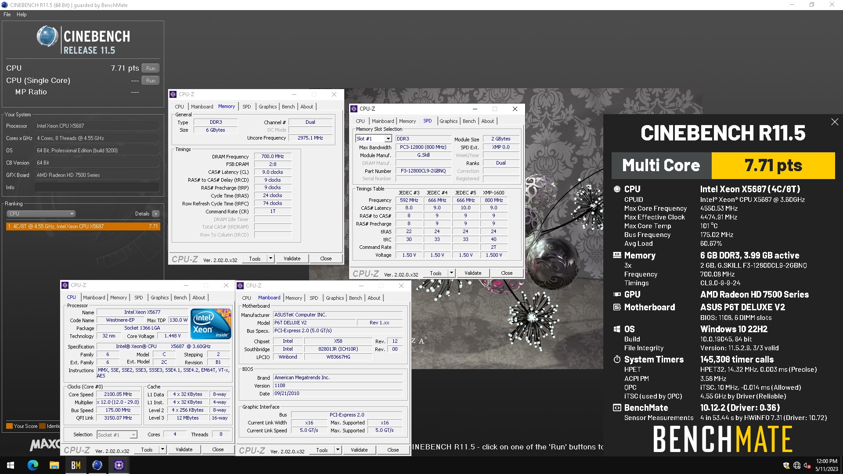Select ranking entry 4C/8T @ 4.55 GHz
The width and height of the screenshot is (843, 474).
(x=83, y=226)
